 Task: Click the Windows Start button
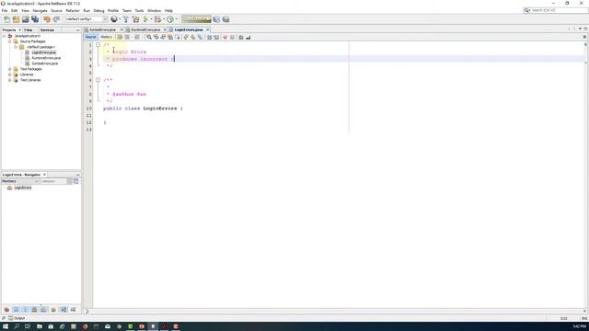(6, 326)
